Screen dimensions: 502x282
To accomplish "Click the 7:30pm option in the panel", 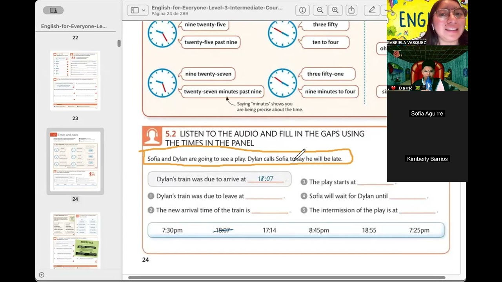I will 172,230.
